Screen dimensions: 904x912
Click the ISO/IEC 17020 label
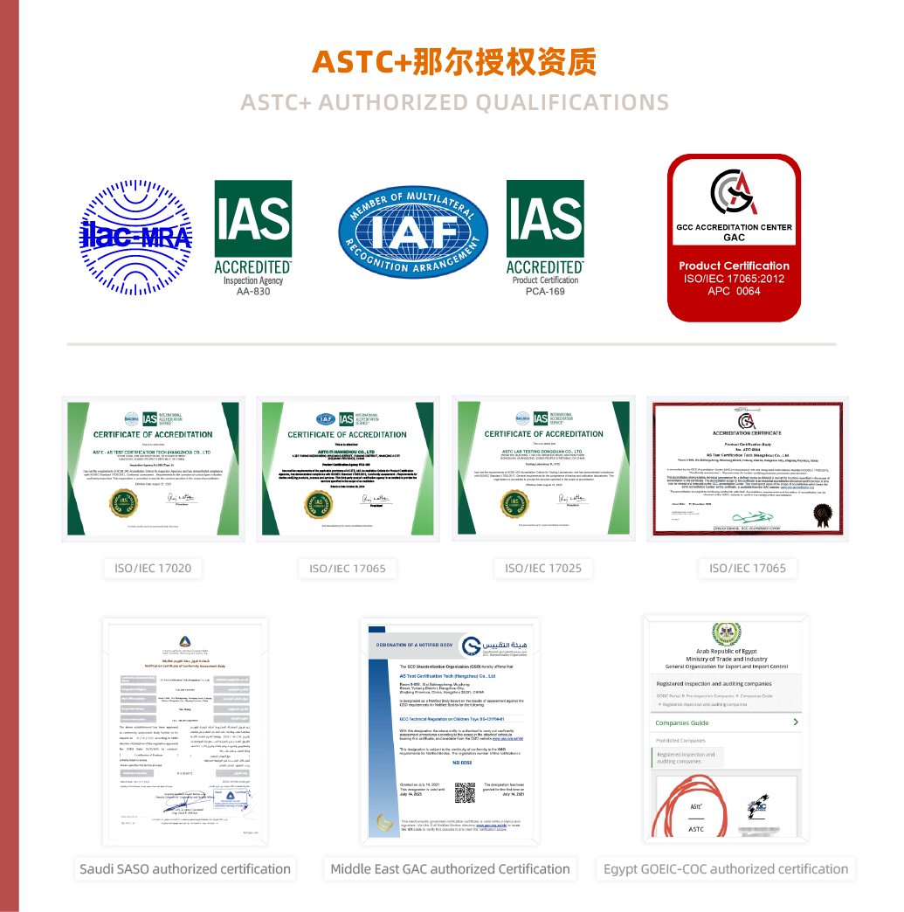click(153, 568)
